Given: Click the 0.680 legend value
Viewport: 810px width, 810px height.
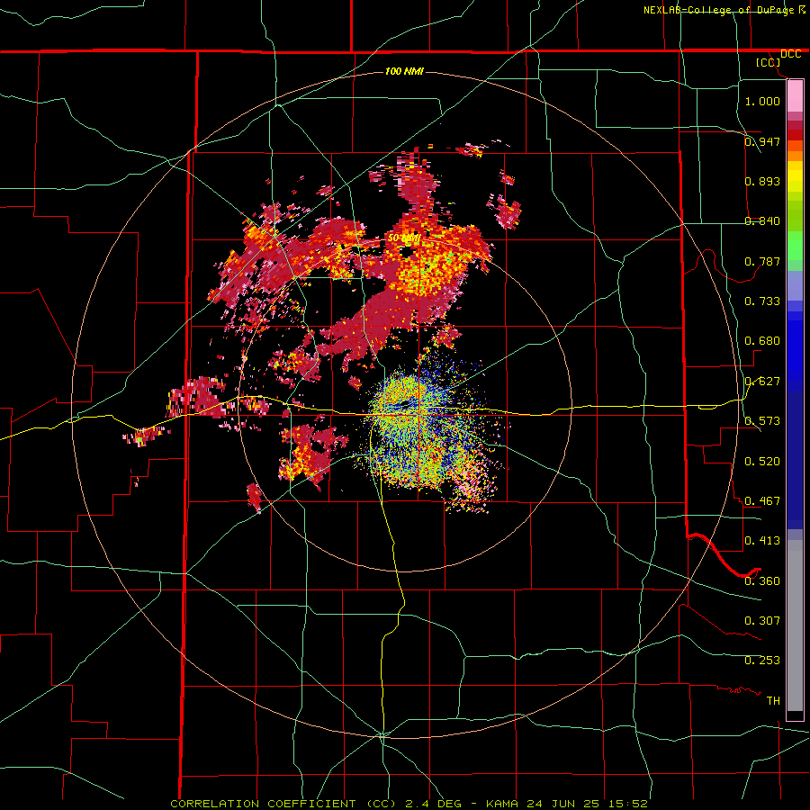Looking at the screenshot, I should point(762,340).
